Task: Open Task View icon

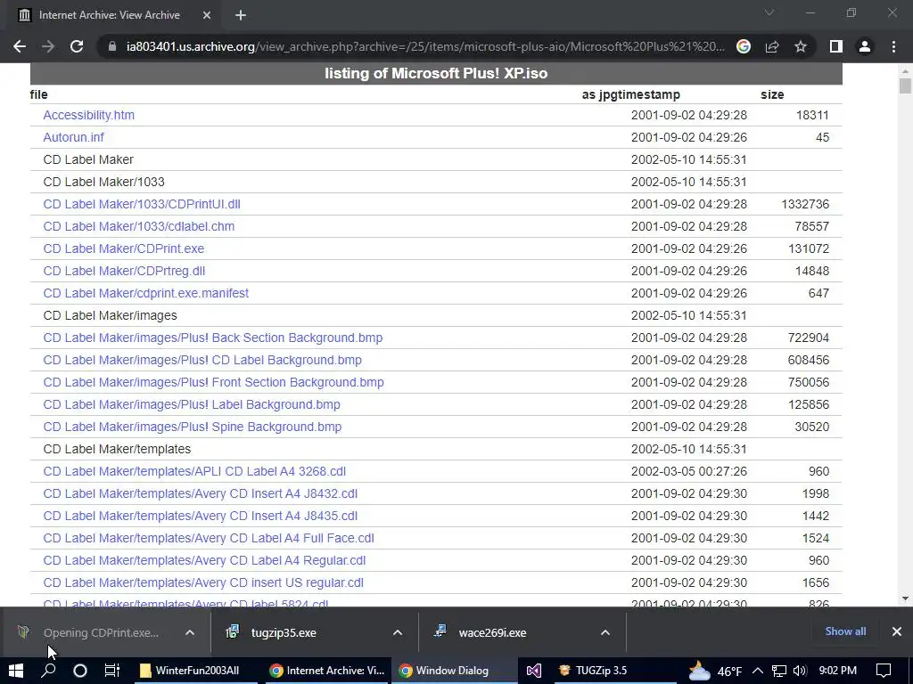Action: click(x=111, y=671)
